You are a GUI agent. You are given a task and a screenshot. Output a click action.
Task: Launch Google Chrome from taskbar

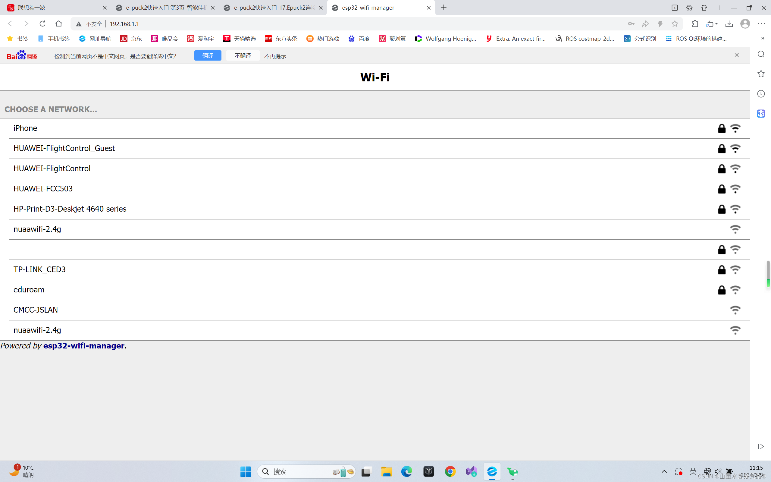coord(450,471)
